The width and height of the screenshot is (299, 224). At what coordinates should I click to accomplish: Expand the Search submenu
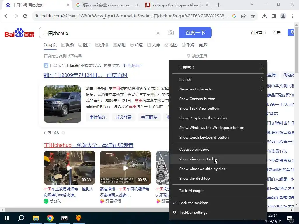click(218, 79)
